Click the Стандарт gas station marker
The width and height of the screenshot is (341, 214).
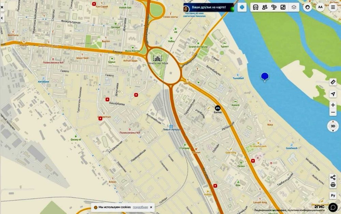pyautogui.click(x=184, y=145)
